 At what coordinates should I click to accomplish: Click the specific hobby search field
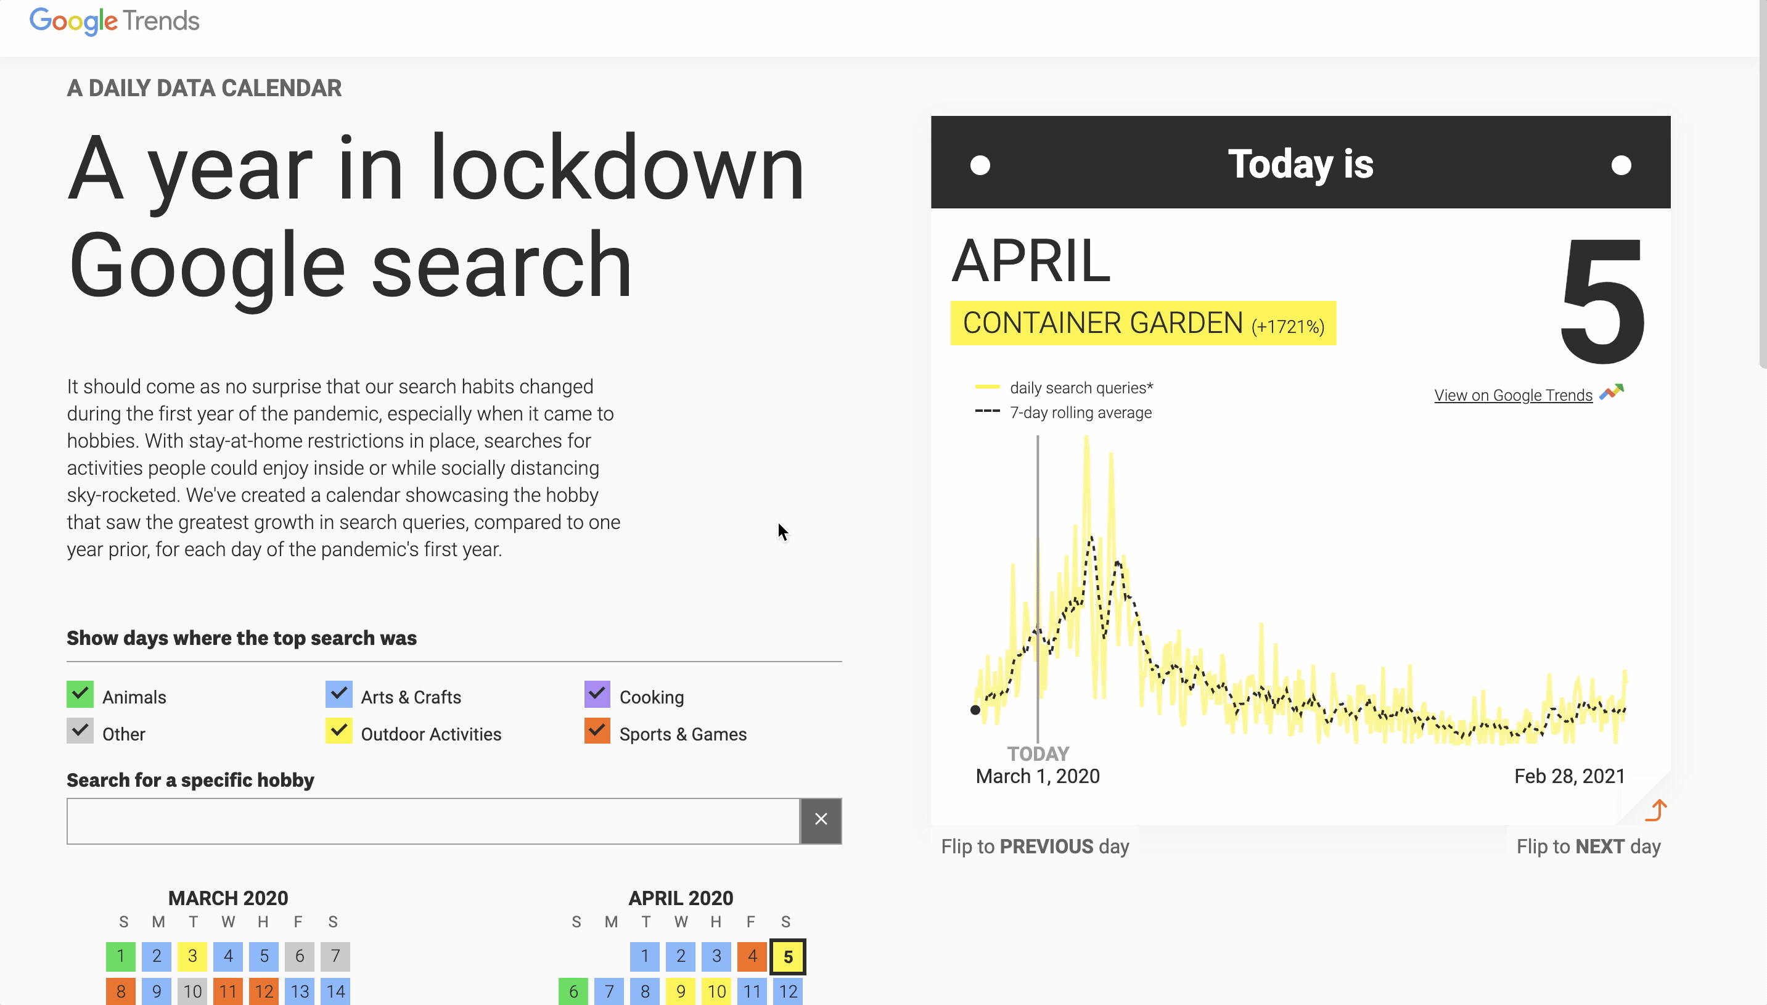(x=433, y=821)
